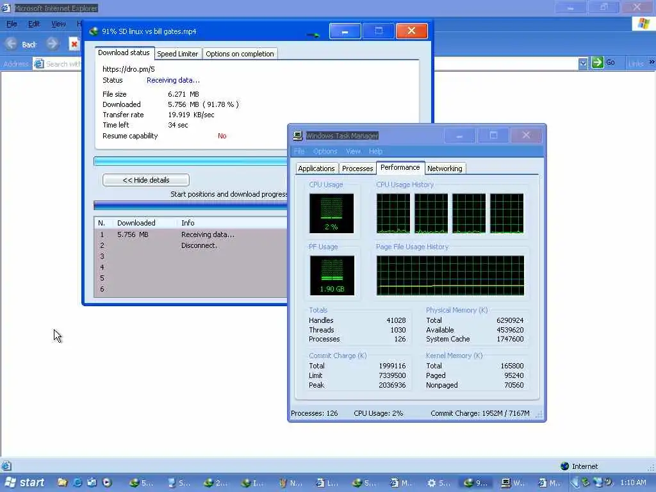Click the red Stop icon in Internet Explorer
656x492 pixels.
point(74,44)
